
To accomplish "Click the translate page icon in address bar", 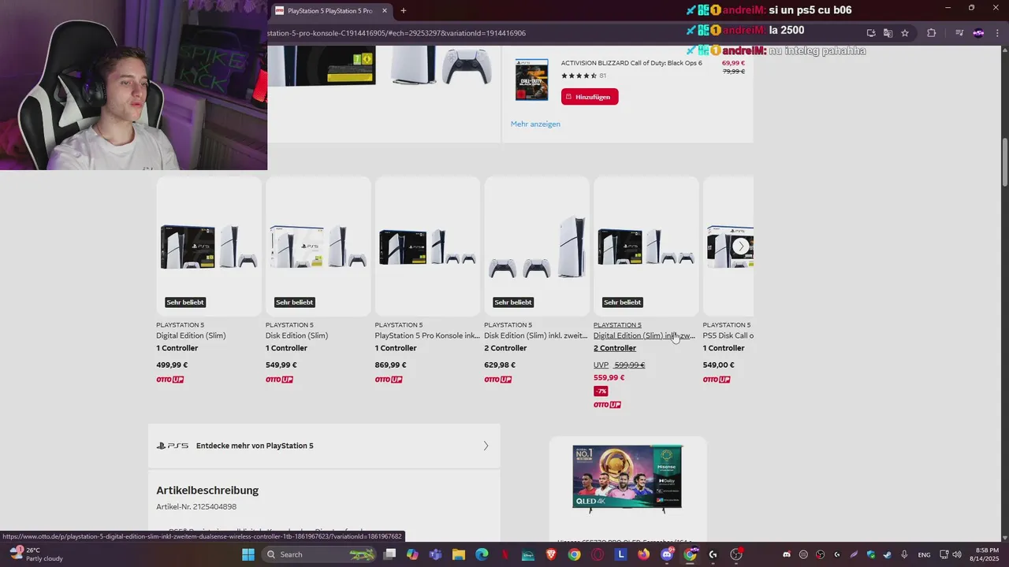I will 888,33.
